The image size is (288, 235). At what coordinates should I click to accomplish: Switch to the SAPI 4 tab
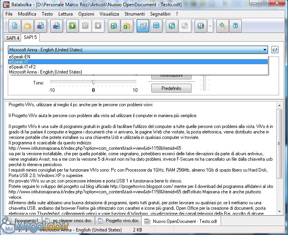[12, 38]
